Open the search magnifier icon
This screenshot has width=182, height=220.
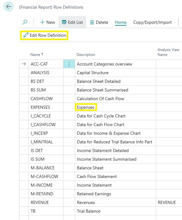[x=25, y=22]
